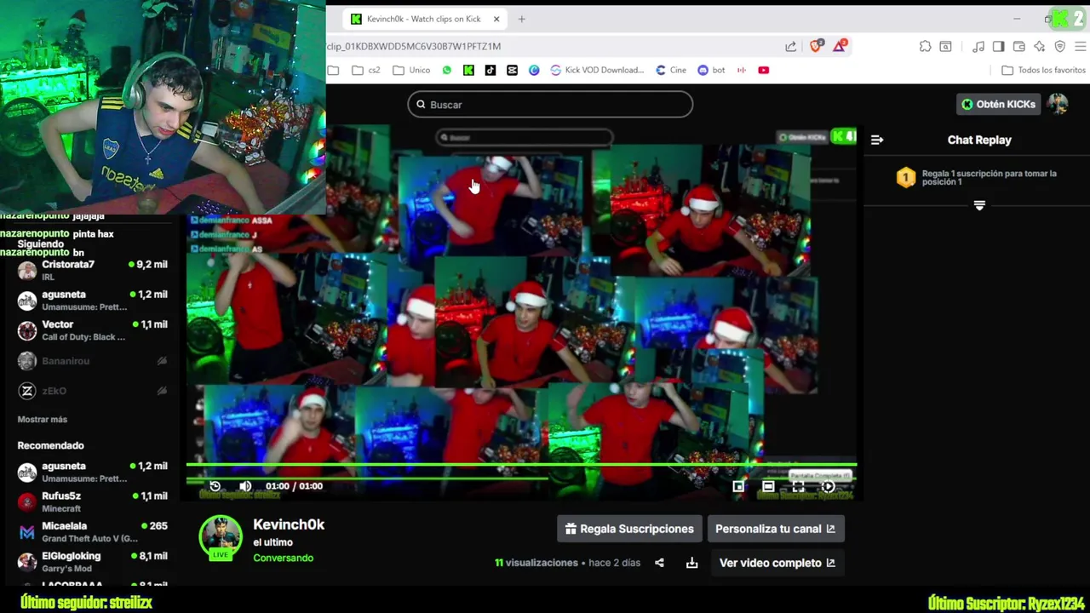
Task: Open the user profile avatar menu
Action: (x=1058, y=104)
